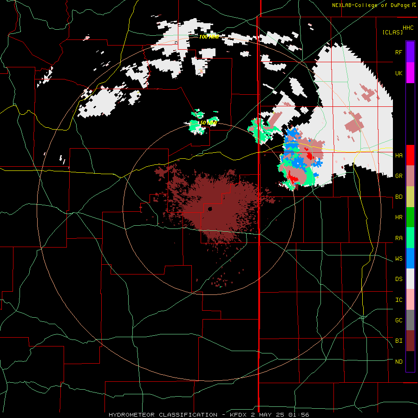Viewport: 418px width, 418px height.
Task: Click the 'IC' legend label
Action: tap(398, 300)
